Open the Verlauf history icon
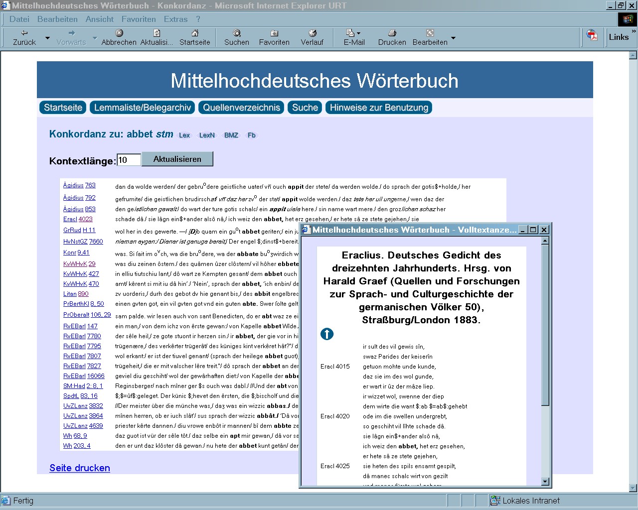 coord(313,33)
